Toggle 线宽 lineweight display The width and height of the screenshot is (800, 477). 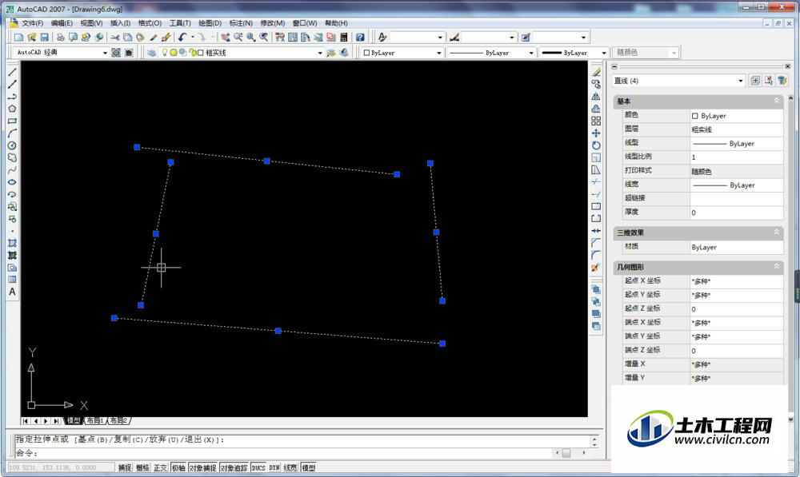(x=290, y=467)
